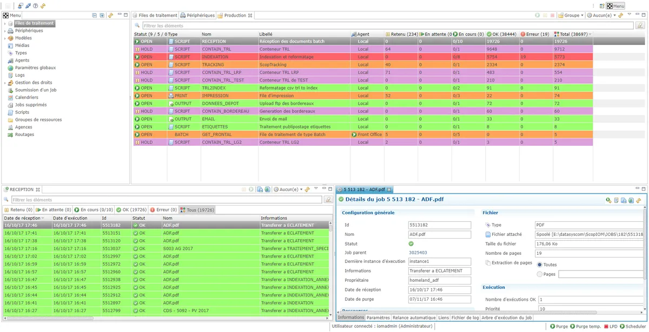Click the expand all icon in Menu panel
This screenshot has height=332, width=649.
(102, 15)
